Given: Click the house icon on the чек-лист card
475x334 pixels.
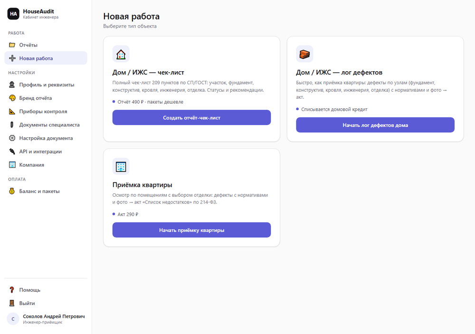Looking at the screenshot, I should [x=121, y=54].
